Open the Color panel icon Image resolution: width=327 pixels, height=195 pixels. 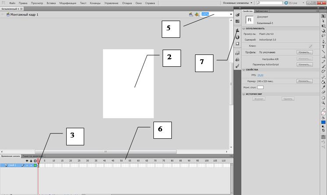tap(237, 15)
